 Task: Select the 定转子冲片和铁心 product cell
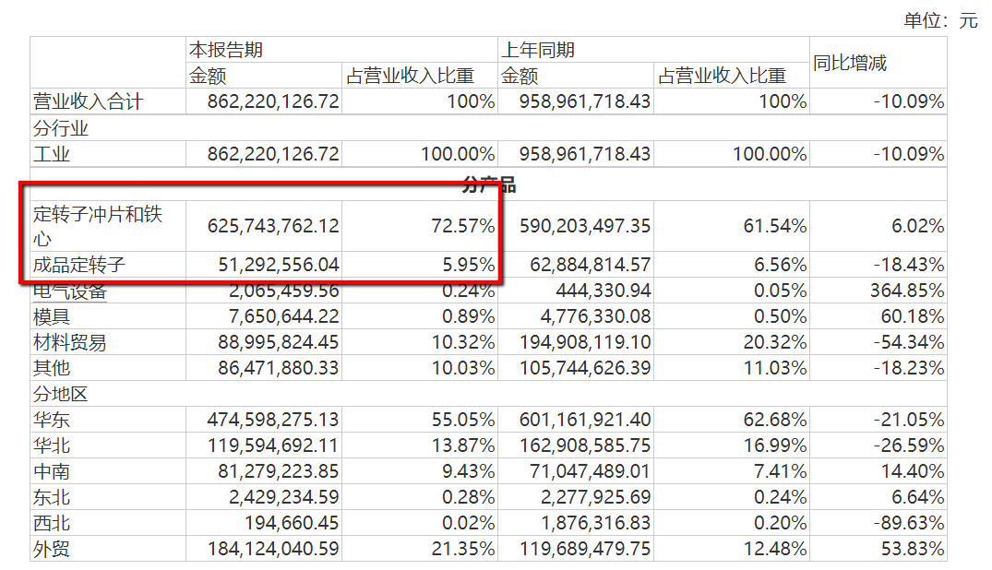(x=97, y=226)
